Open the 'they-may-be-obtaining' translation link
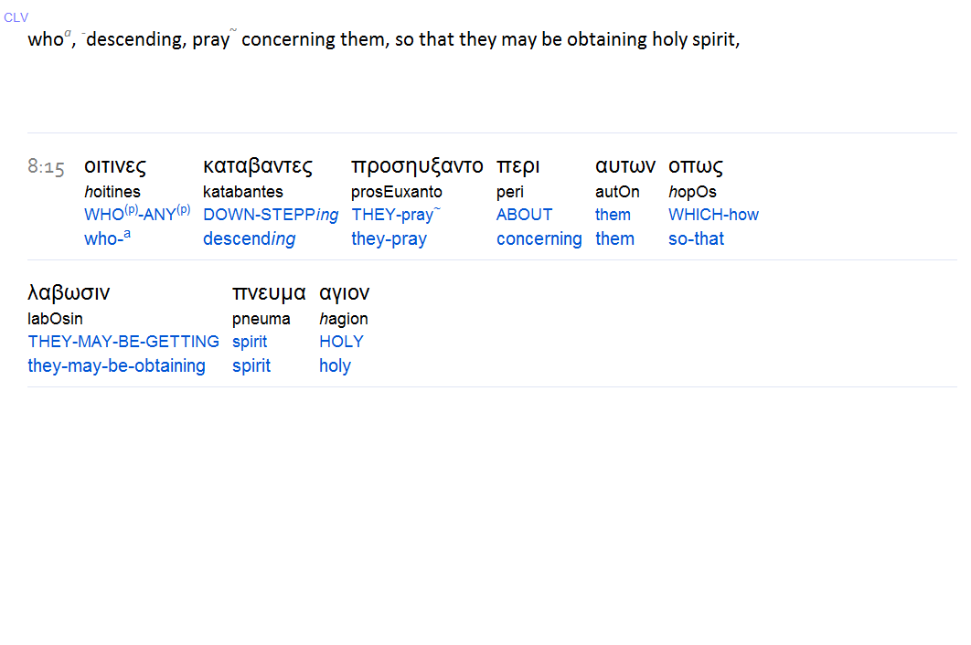The width and height of the screenshot is (971, 645). point(116,366)
